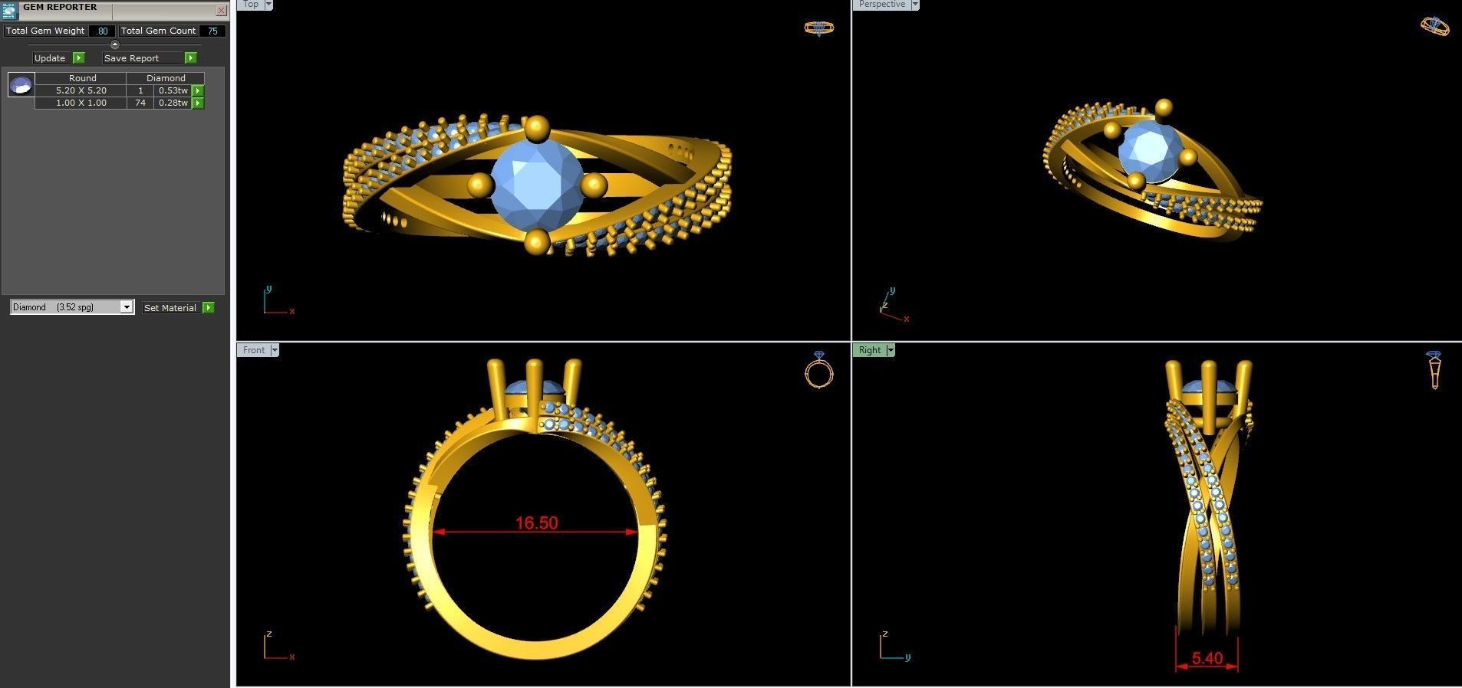Select the 1.00 X 1.00 size cell

pyautogui.click(x=81, y=103)
